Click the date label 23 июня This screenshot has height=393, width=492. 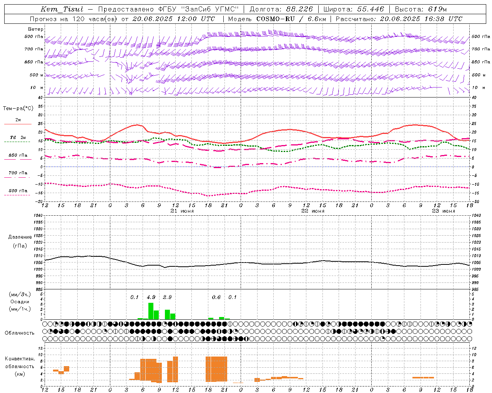point(443,211)
